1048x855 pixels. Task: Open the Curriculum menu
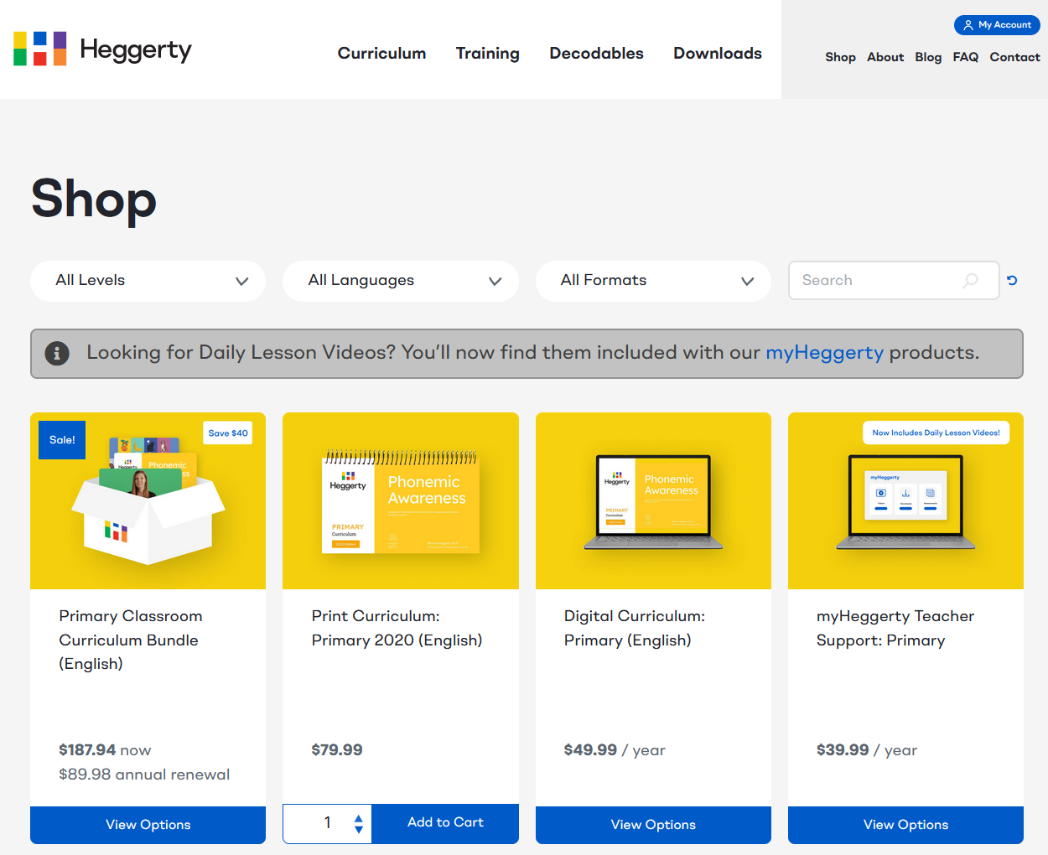click(x=381, y=53)
